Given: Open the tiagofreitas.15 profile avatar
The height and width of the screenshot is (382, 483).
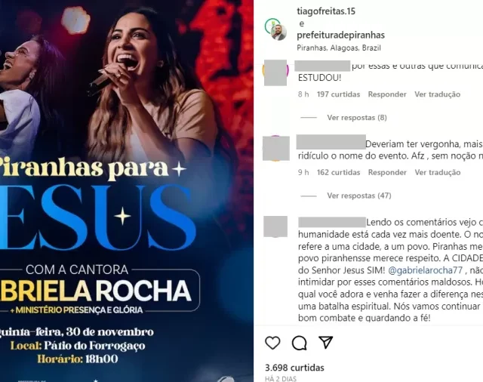Looking at the screenshot, I should 275,29.
